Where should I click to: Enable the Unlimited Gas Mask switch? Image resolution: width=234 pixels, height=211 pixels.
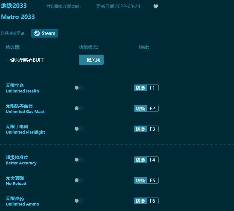pos(79,108)
